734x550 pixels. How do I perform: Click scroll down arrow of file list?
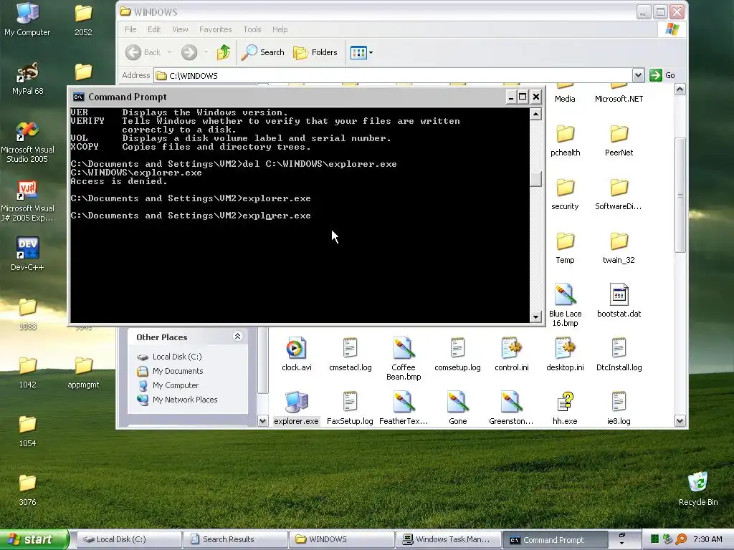(x=680, y=420)
